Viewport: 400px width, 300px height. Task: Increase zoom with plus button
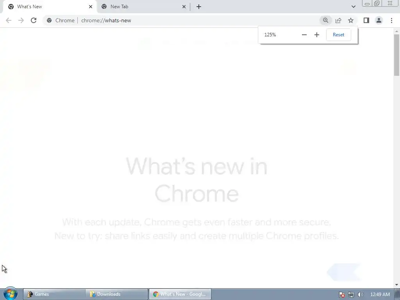(x=316, y=35)
